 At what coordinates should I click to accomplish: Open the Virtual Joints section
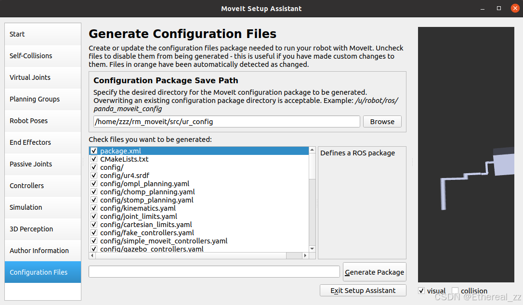(29, 77)
